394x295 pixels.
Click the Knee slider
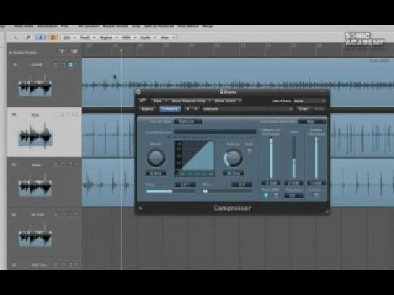[x=228, y=191]
